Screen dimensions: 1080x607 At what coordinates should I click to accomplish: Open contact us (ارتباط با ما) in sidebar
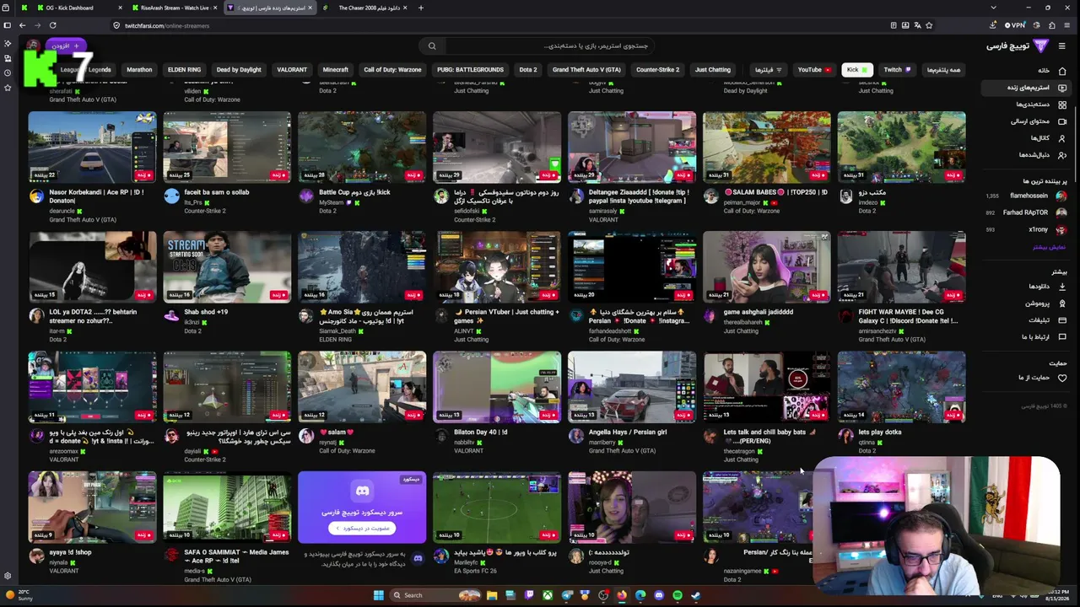(1044, 337)
